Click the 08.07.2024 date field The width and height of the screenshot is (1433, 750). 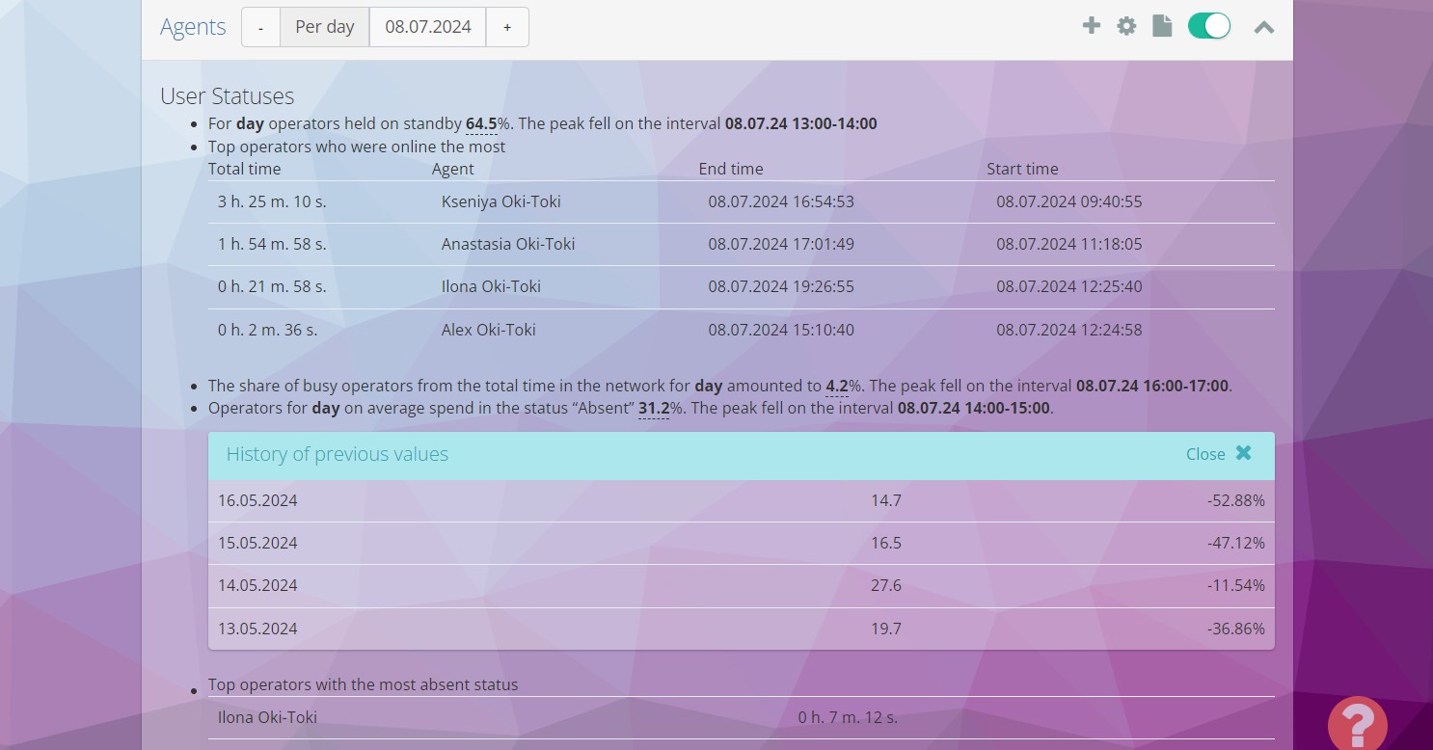click(x=427, y=27)
